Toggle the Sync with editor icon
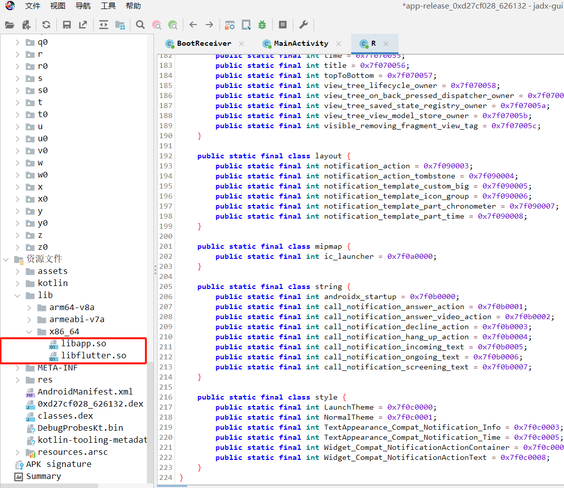The height and width of the screenshot is (488, 564). point(104,25)
